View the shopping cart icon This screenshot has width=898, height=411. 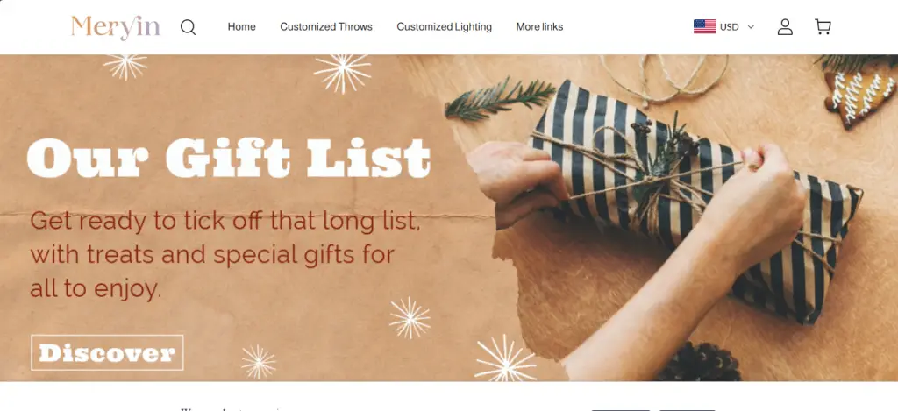click(x=823, y=27)
